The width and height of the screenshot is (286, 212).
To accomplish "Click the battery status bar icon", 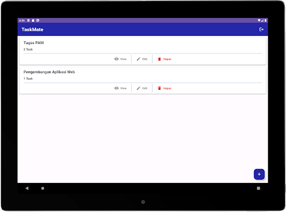I will (x=265, y=21).
